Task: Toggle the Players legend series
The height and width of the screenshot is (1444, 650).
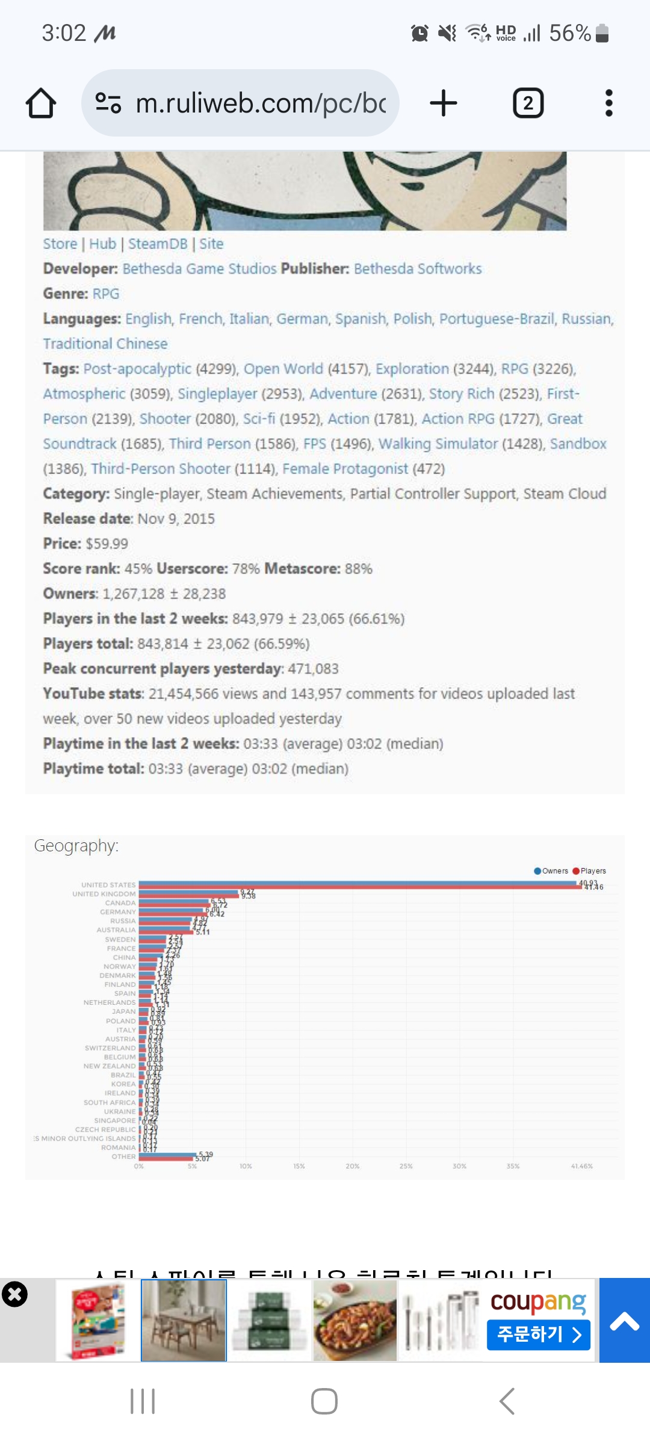Action: (x=589, y=871)
